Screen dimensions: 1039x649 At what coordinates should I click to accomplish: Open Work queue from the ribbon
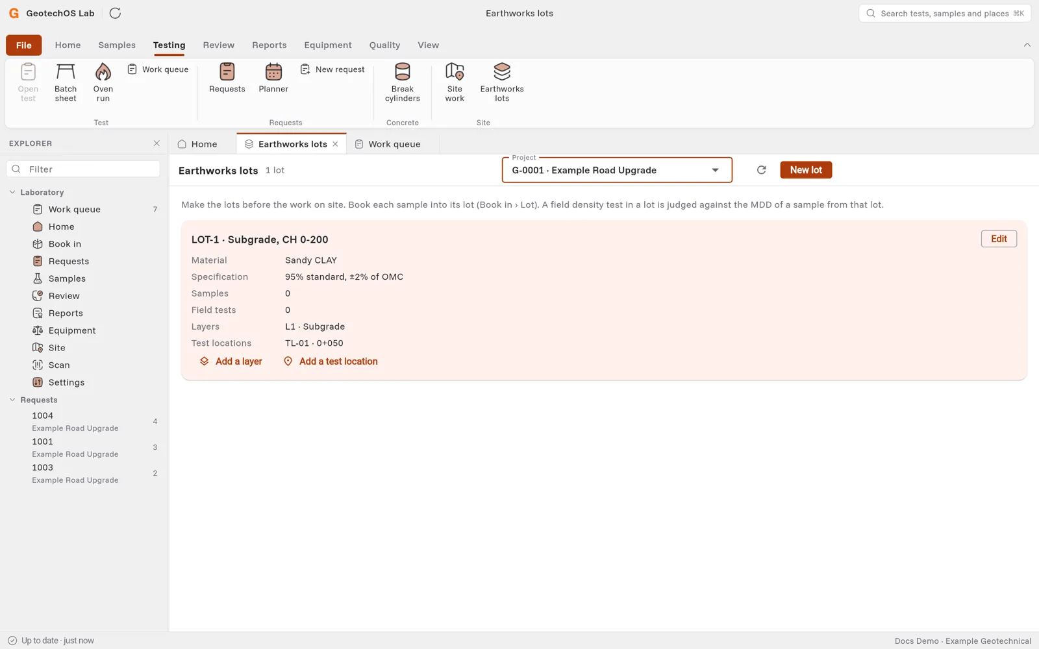158,69
